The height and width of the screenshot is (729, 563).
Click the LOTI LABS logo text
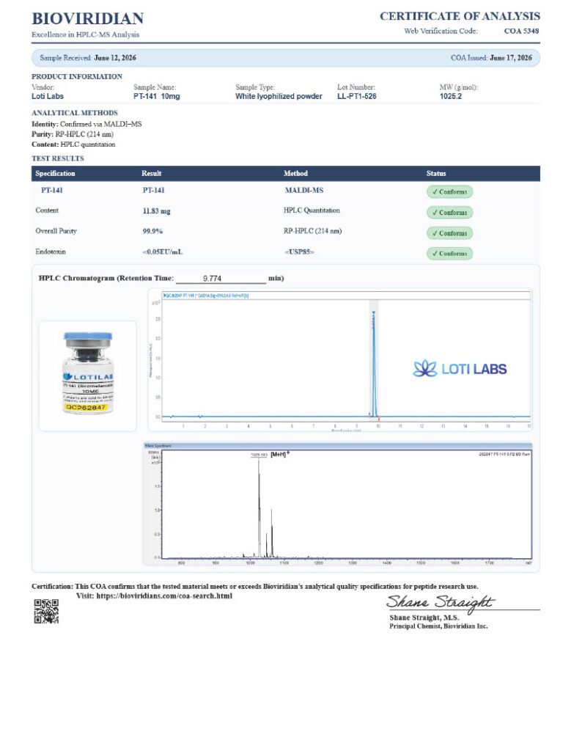pos(474,369)
